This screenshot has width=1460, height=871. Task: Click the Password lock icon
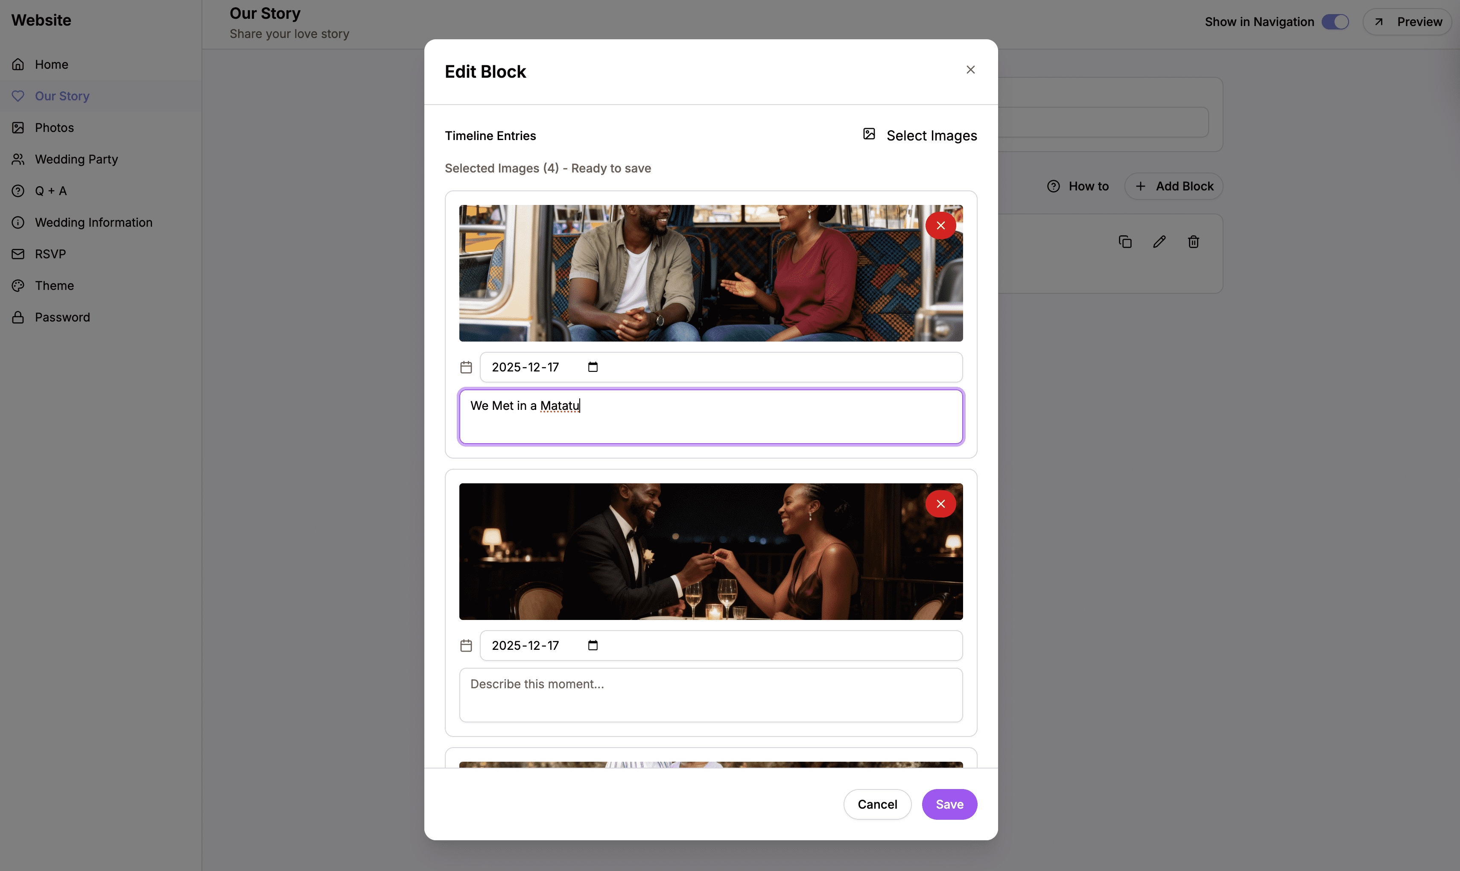[18, 317]
